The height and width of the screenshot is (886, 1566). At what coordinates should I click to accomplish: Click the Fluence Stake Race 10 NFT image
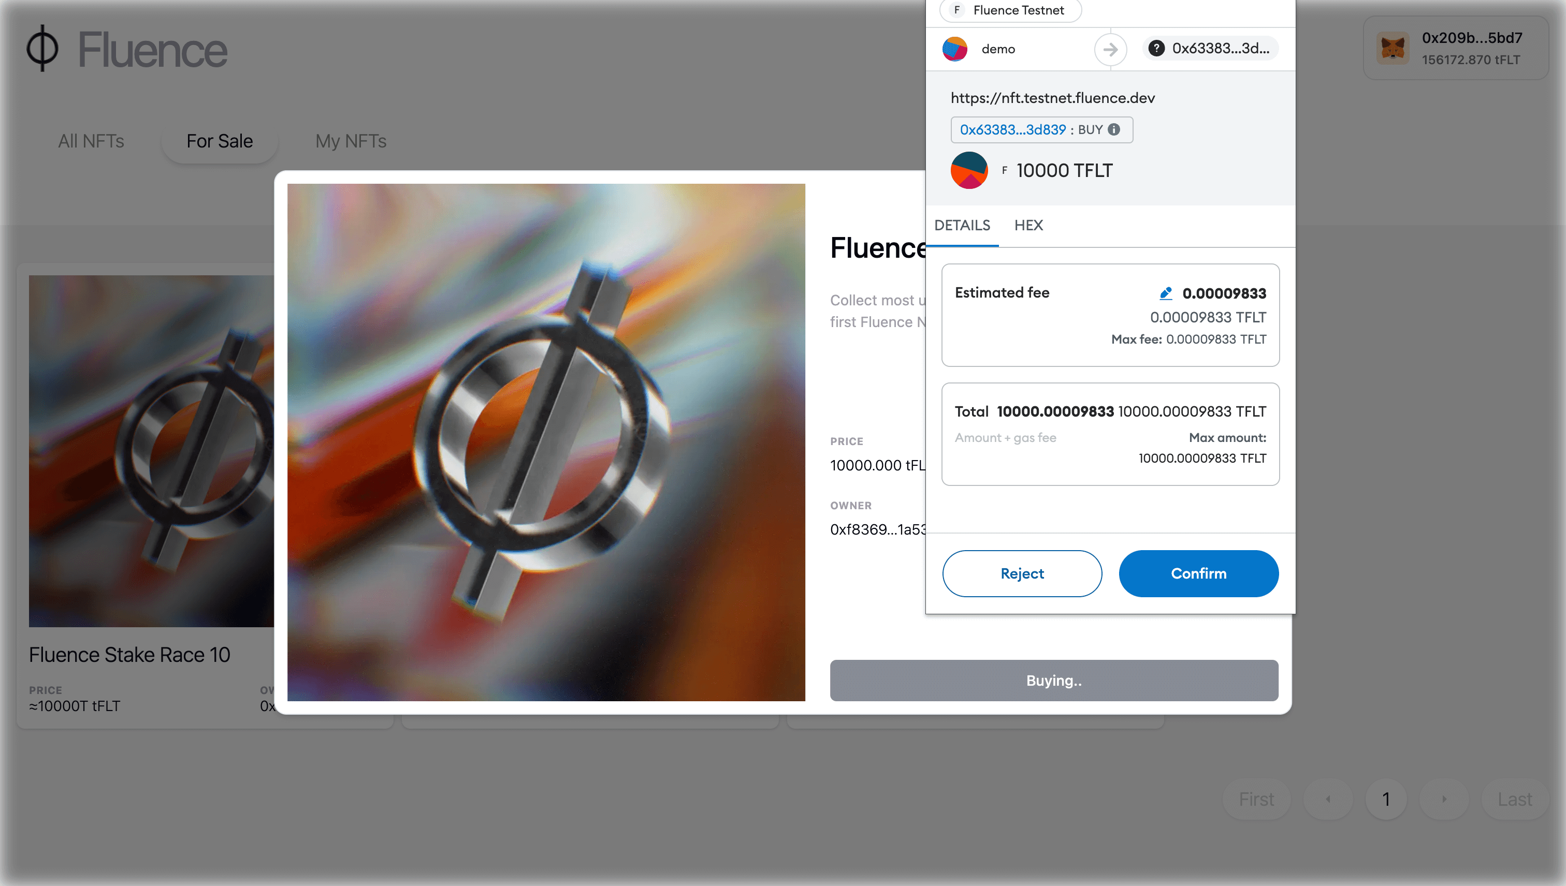click(x=151, y=450)
